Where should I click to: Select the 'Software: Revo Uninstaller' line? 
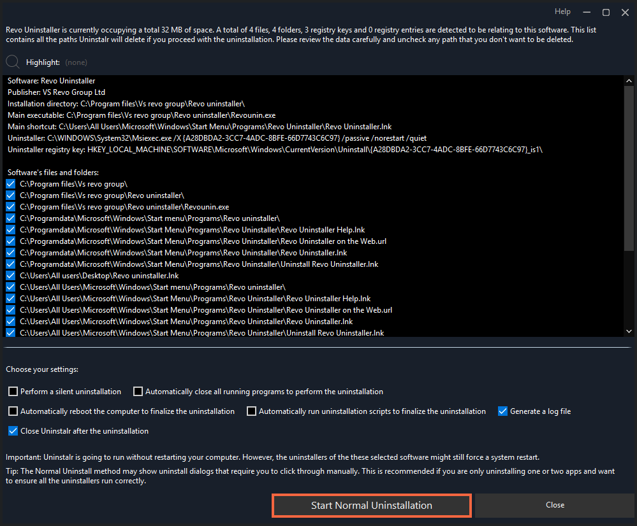[51, 81]
